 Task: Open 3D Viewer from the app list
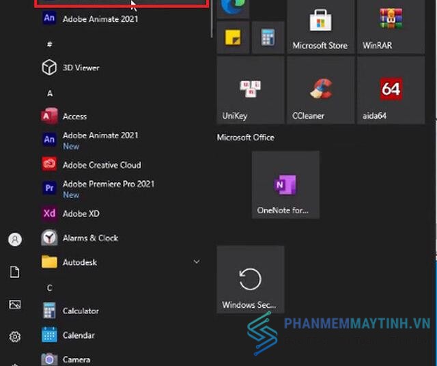click(123, 68)
